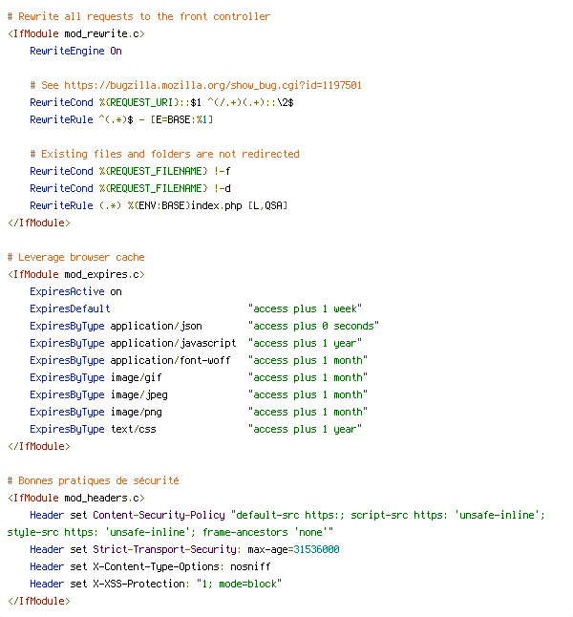Click the Content-Security-Policy header name
The image size is (573, 617).
(159, 515)
